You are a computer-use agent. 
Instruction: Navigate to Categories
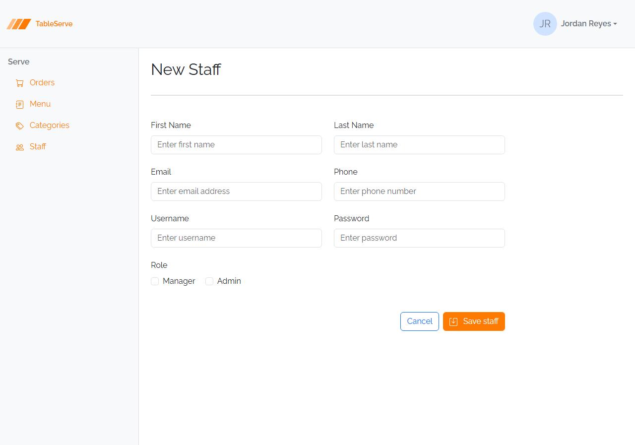pos(50,126)
